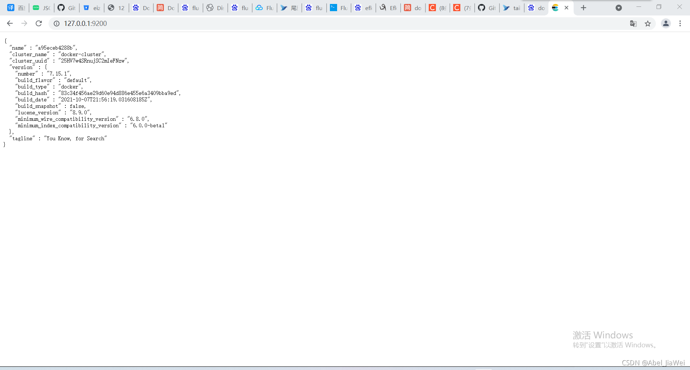Bookmark this page with the star
Screen dimensions: 690x370
[x=648, y=23]
